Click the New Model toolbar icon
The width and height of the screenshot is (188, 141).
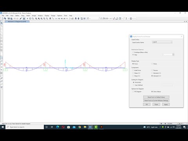tap(3, 18)
